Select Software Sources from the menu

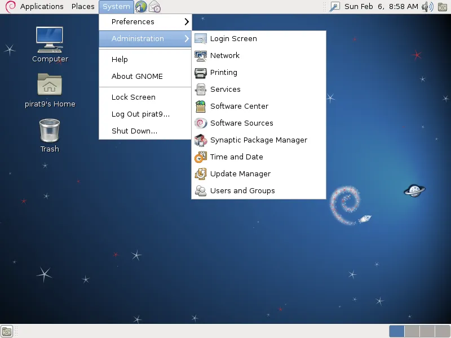click(x=241, y=123)
